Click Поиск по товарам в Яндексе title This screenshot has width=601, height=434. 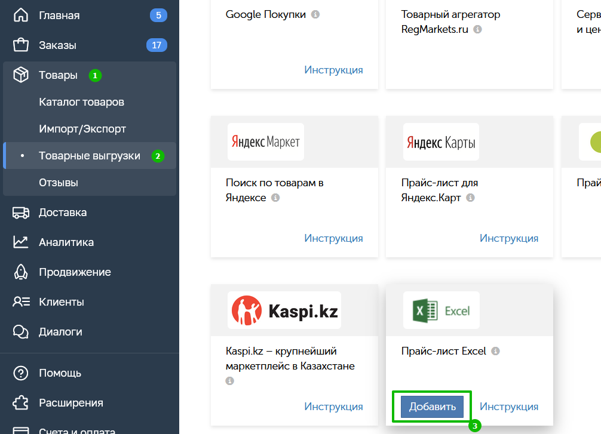274,190
